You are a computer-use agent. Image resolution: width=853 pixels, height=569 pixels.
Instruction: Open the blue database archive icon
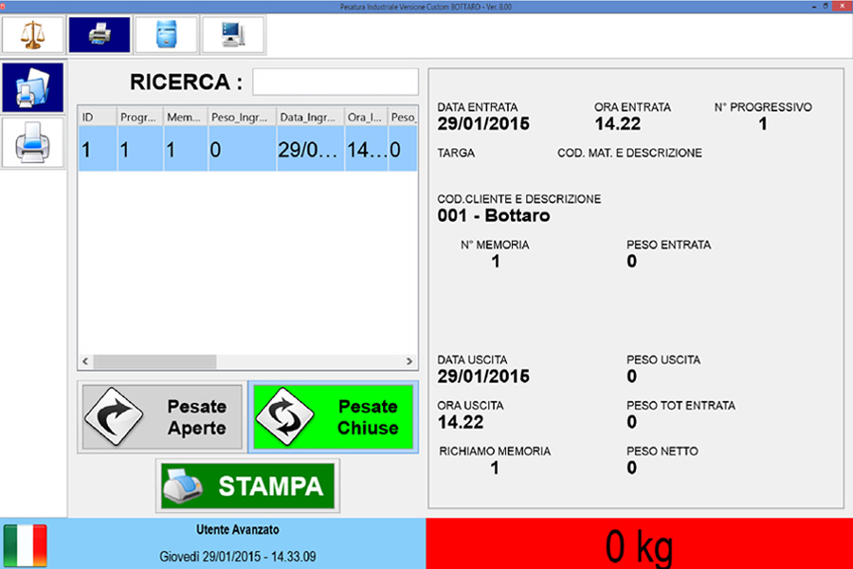[x=166, y=35]
